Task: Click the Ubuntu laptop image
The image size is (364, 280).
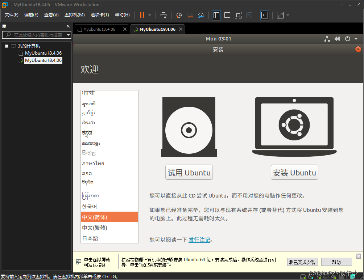Action: (294, 127)
